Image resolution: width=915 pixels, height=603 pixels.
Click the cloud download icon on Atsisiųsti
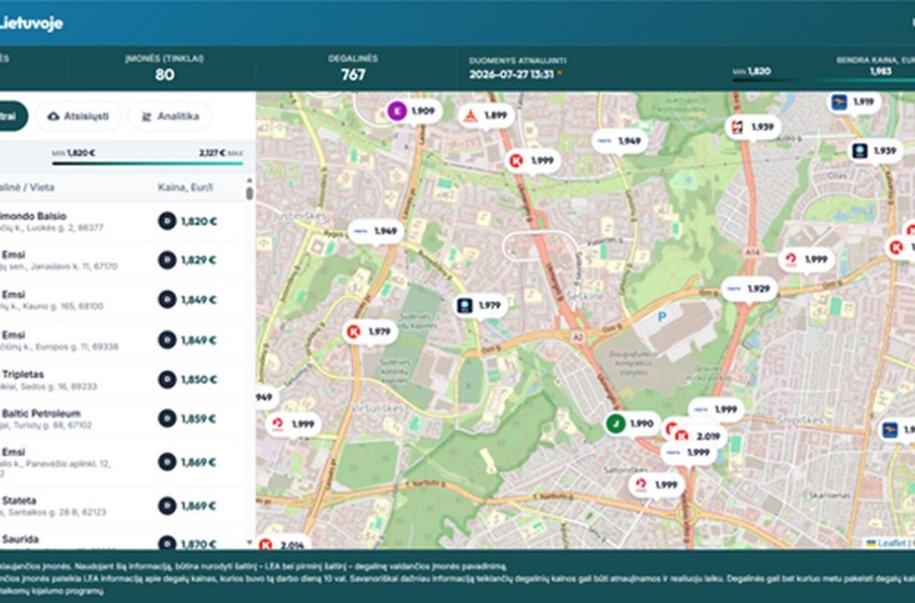53,117
